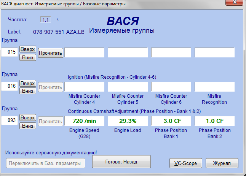This screenshot has height=176, width=246.
Task: Select the 1.0 CF Bank 2 value
Action: (215, 121)
